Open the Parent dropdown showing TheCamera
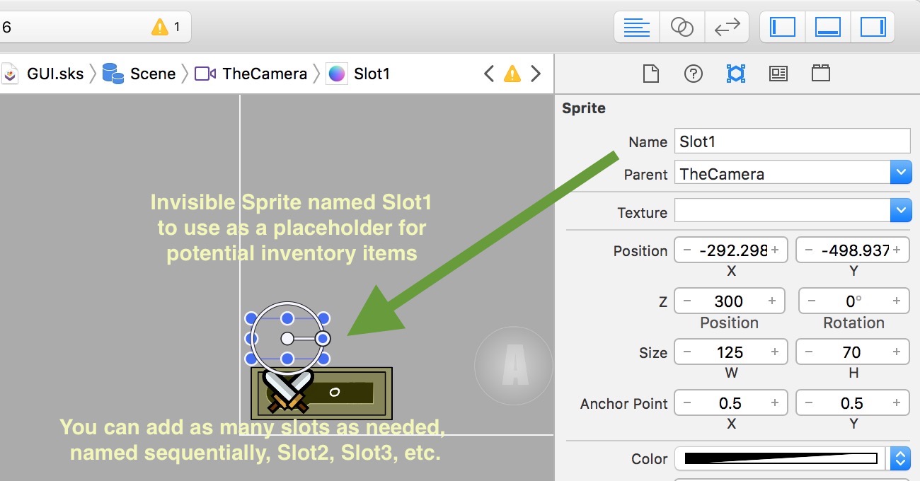 [899, 173]
